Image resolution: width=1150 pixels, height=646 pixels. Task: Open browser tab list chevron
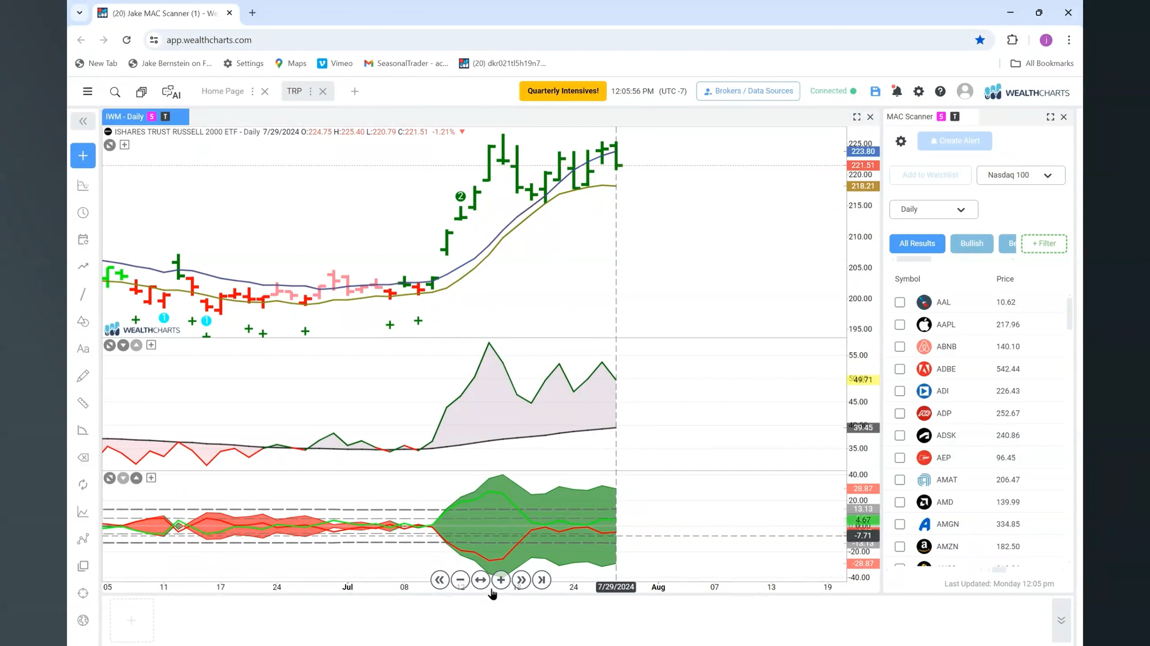pos(79,13)
